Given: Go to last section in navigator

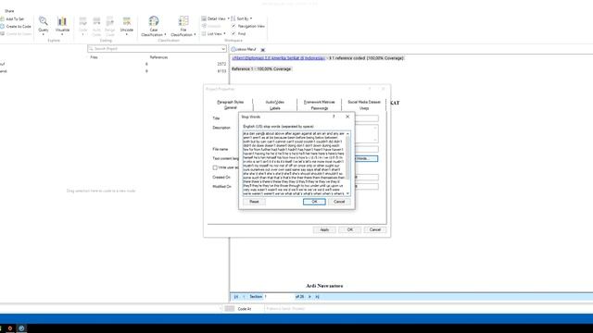Looking at the screenshot, I should coord(317,297).
